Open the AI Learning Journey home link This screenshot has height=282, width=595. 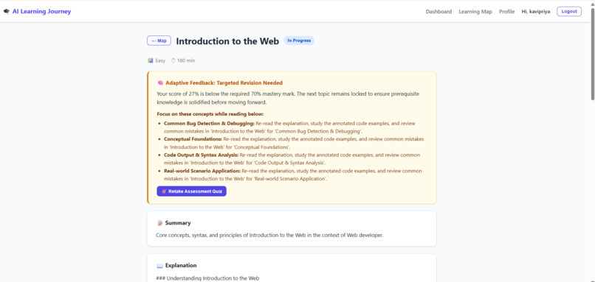point(41,11)
